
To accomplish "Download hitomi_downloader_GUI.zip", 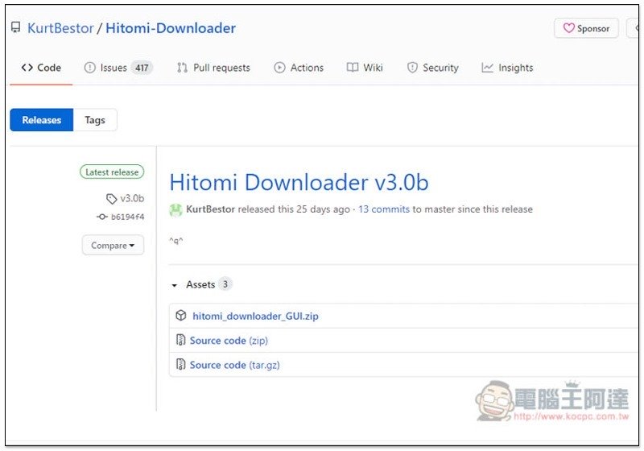I will (x=255, y=317).
